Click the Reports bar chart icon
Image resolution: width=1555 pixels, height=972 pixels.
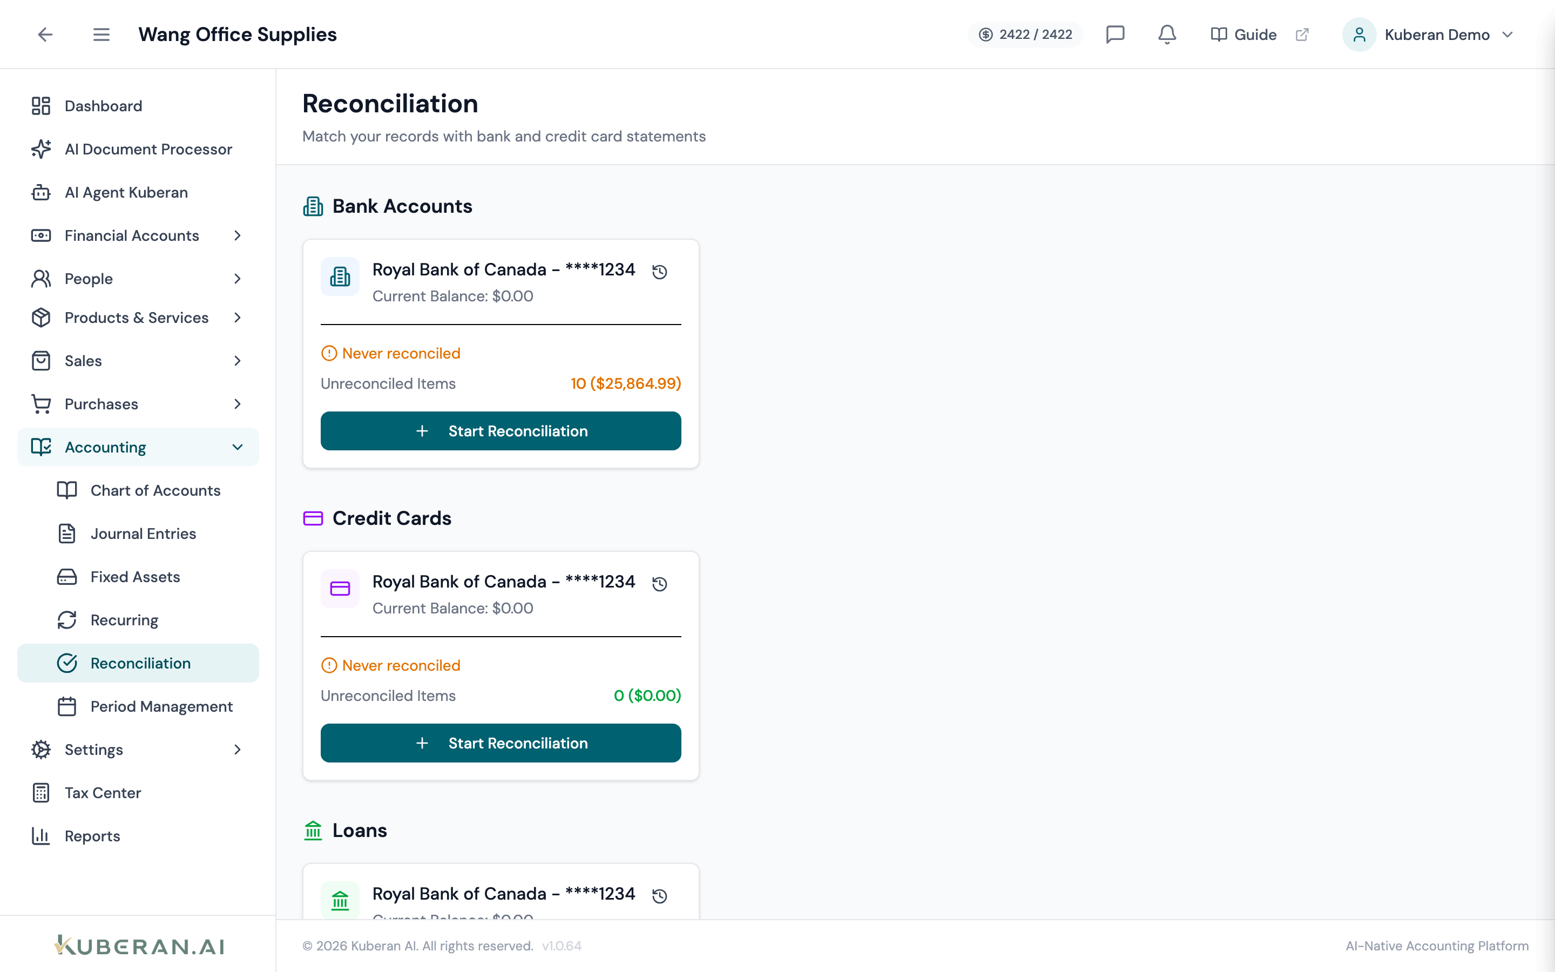[41, 836]
